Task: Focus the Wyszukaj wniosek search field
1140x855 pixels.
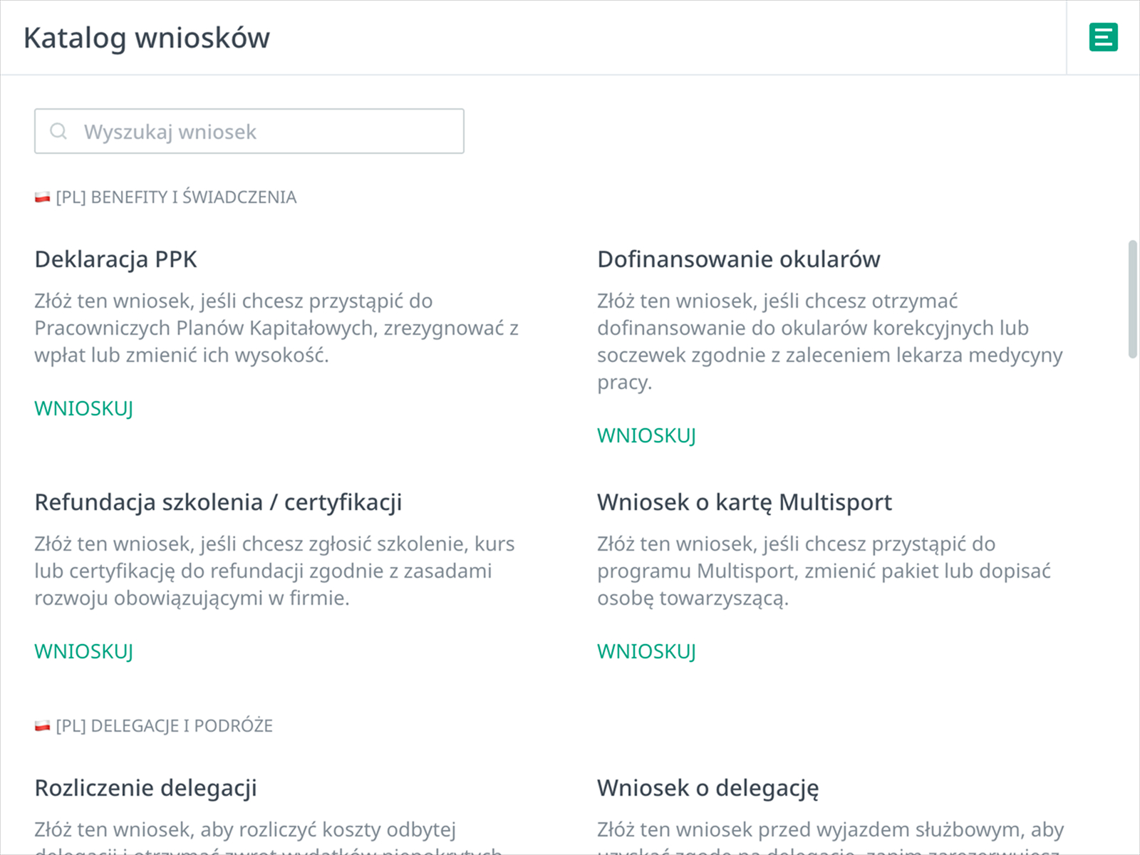Action: click(249, 131)
